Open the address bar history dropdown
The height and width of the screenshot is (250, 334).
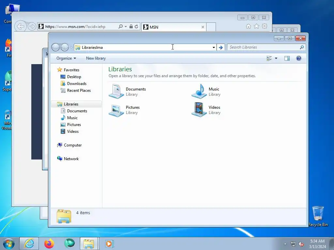[x=214, y=48]
